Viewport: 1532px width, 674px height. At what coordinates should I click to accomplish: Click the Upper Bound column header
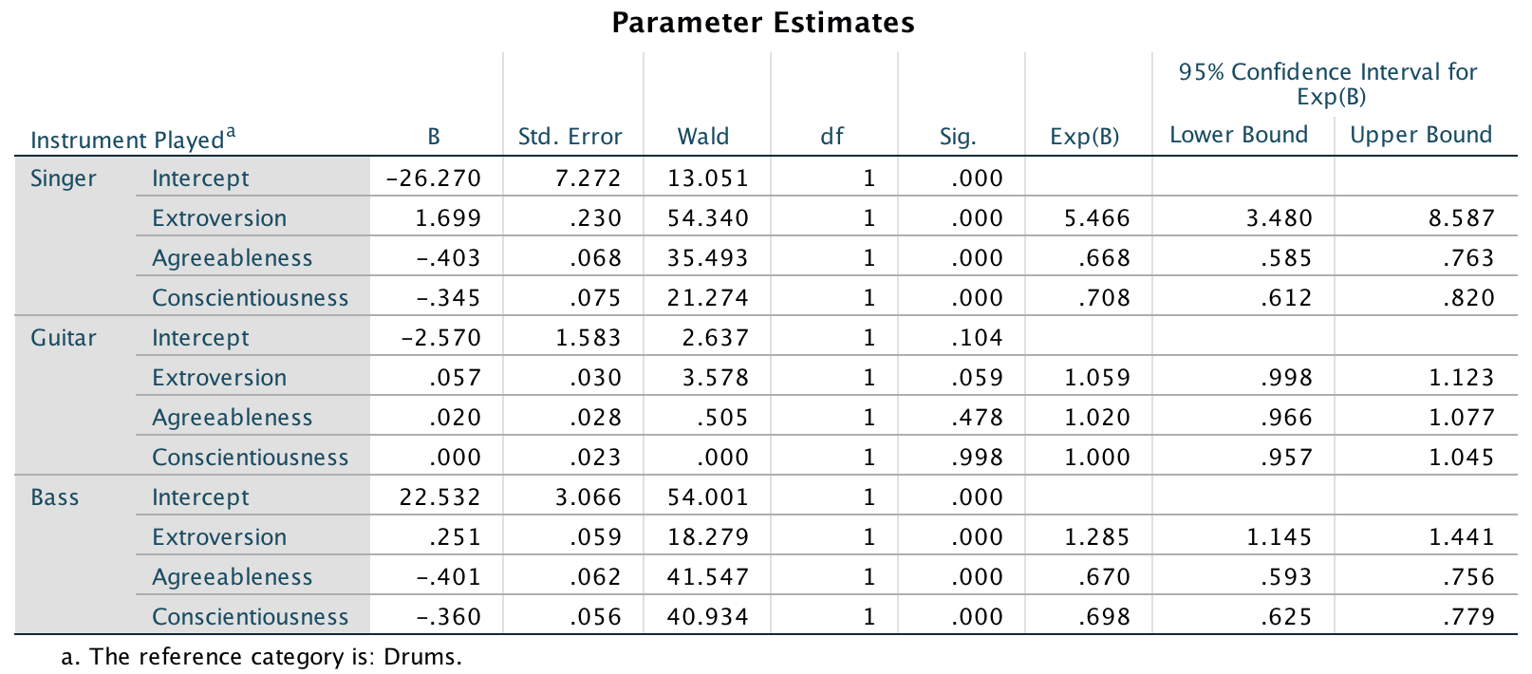click(x=1421, y=135)
